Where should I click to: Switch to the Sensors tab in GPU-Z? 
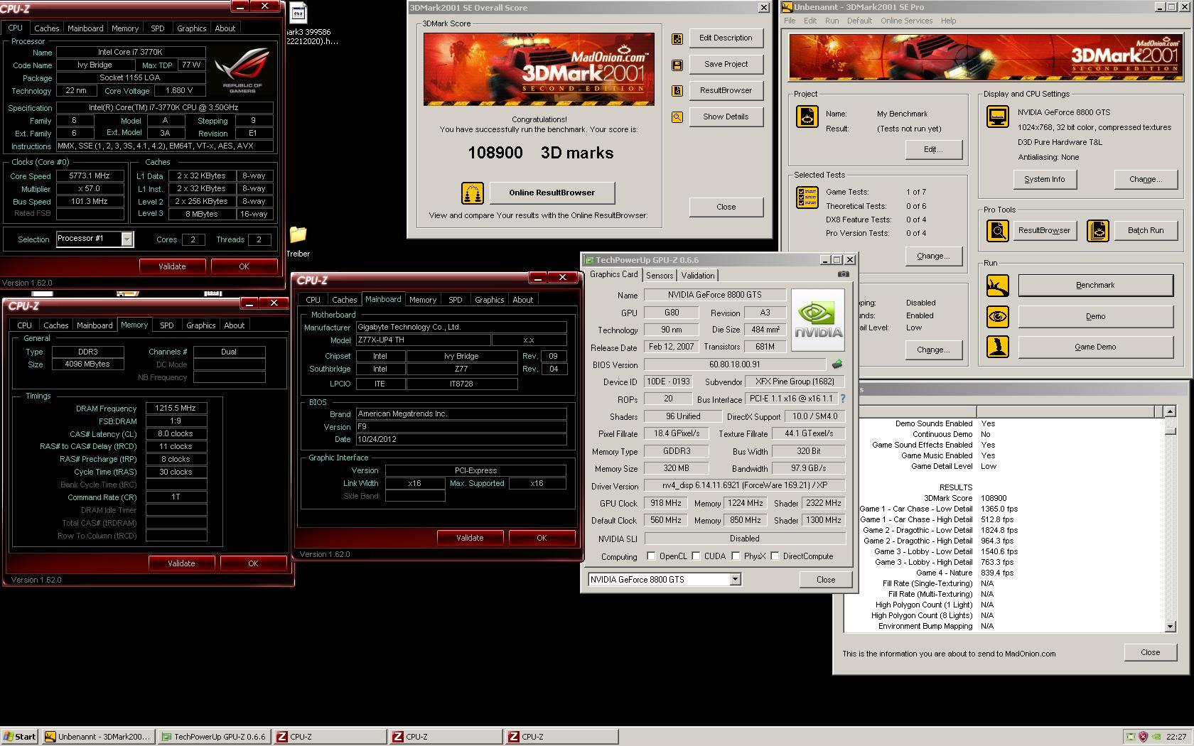660,276
